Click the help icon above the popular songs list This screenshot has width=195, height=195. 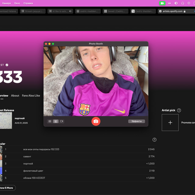point(154,140)
